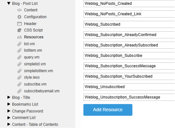
Task: Click the query.vm attachment icon
Action: (19, 57)
